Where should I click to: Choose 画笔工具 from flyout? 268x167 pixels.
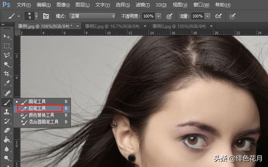coord(42,101)
